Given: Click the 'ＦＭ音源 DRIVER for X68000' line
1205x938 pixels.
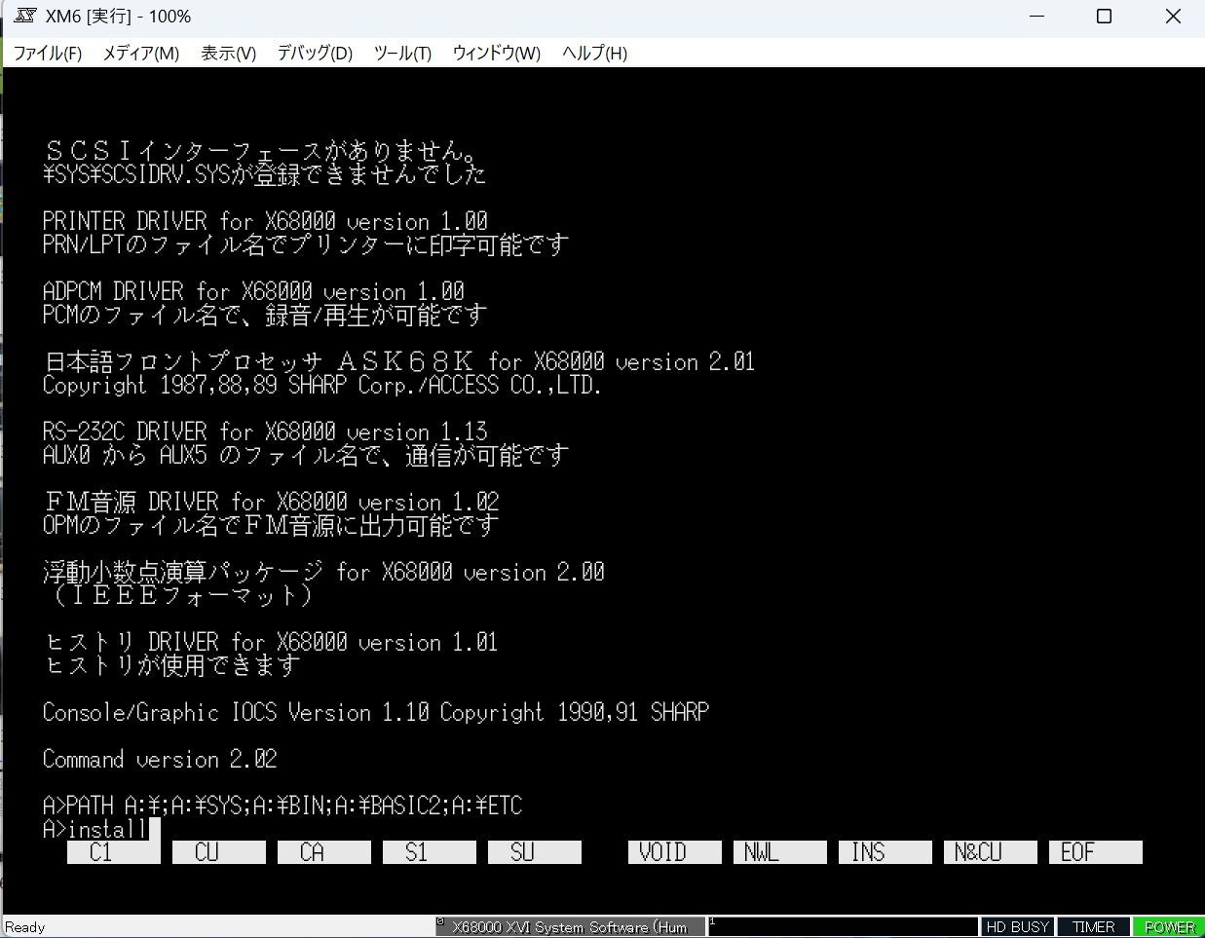Looking at the screenshot, I should (271, 502).
